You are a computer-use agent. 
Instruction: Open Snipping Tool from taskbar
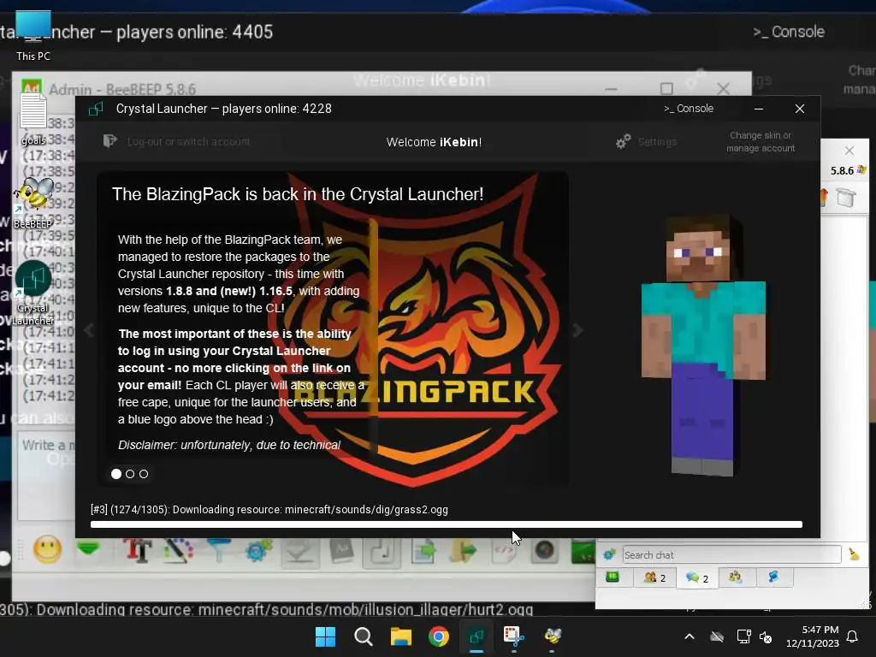[514, 636]
